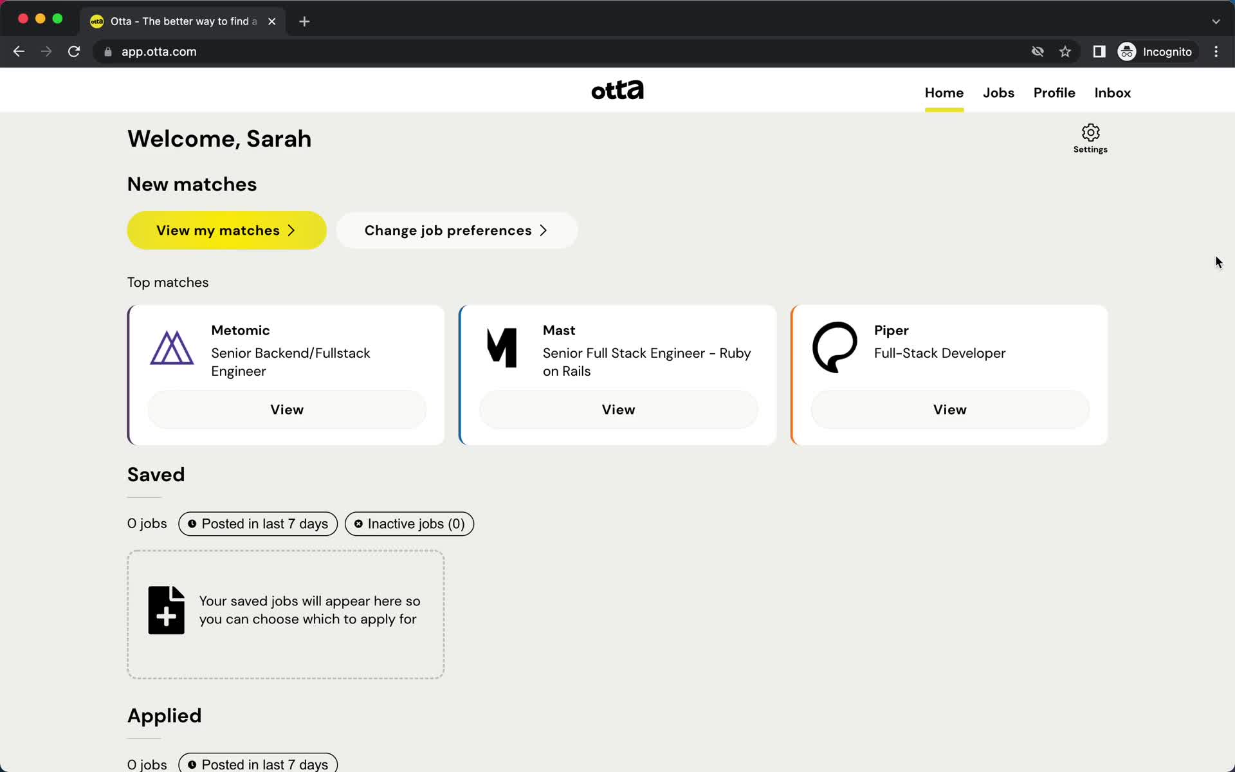The height and width of the screenshot is (772, 1235).
Task: Click the empty saved jobs placeholder card
Action: click(286, 614)
